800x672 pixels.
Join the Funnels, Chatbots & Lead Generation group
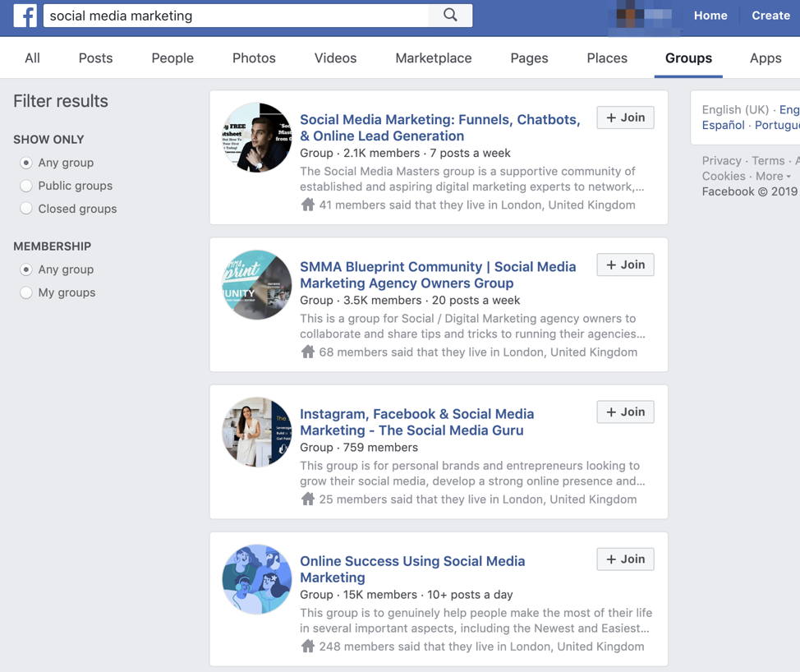pyautogui.click(x=626, y=117)
